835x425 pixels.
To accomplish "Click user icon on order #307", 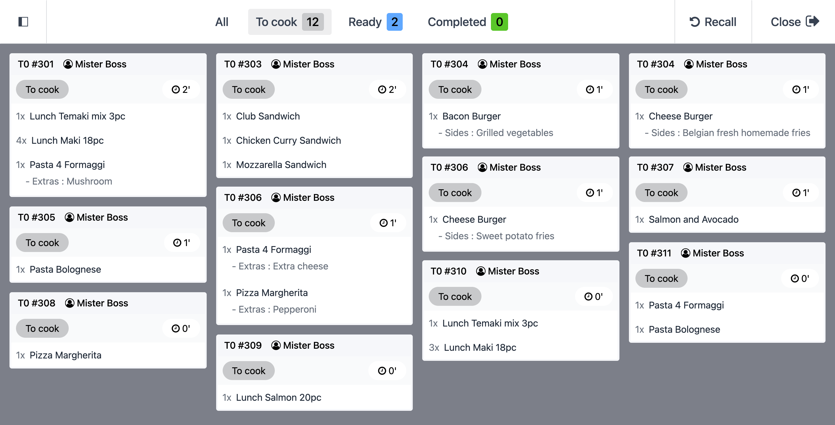I will pos(688,167).
